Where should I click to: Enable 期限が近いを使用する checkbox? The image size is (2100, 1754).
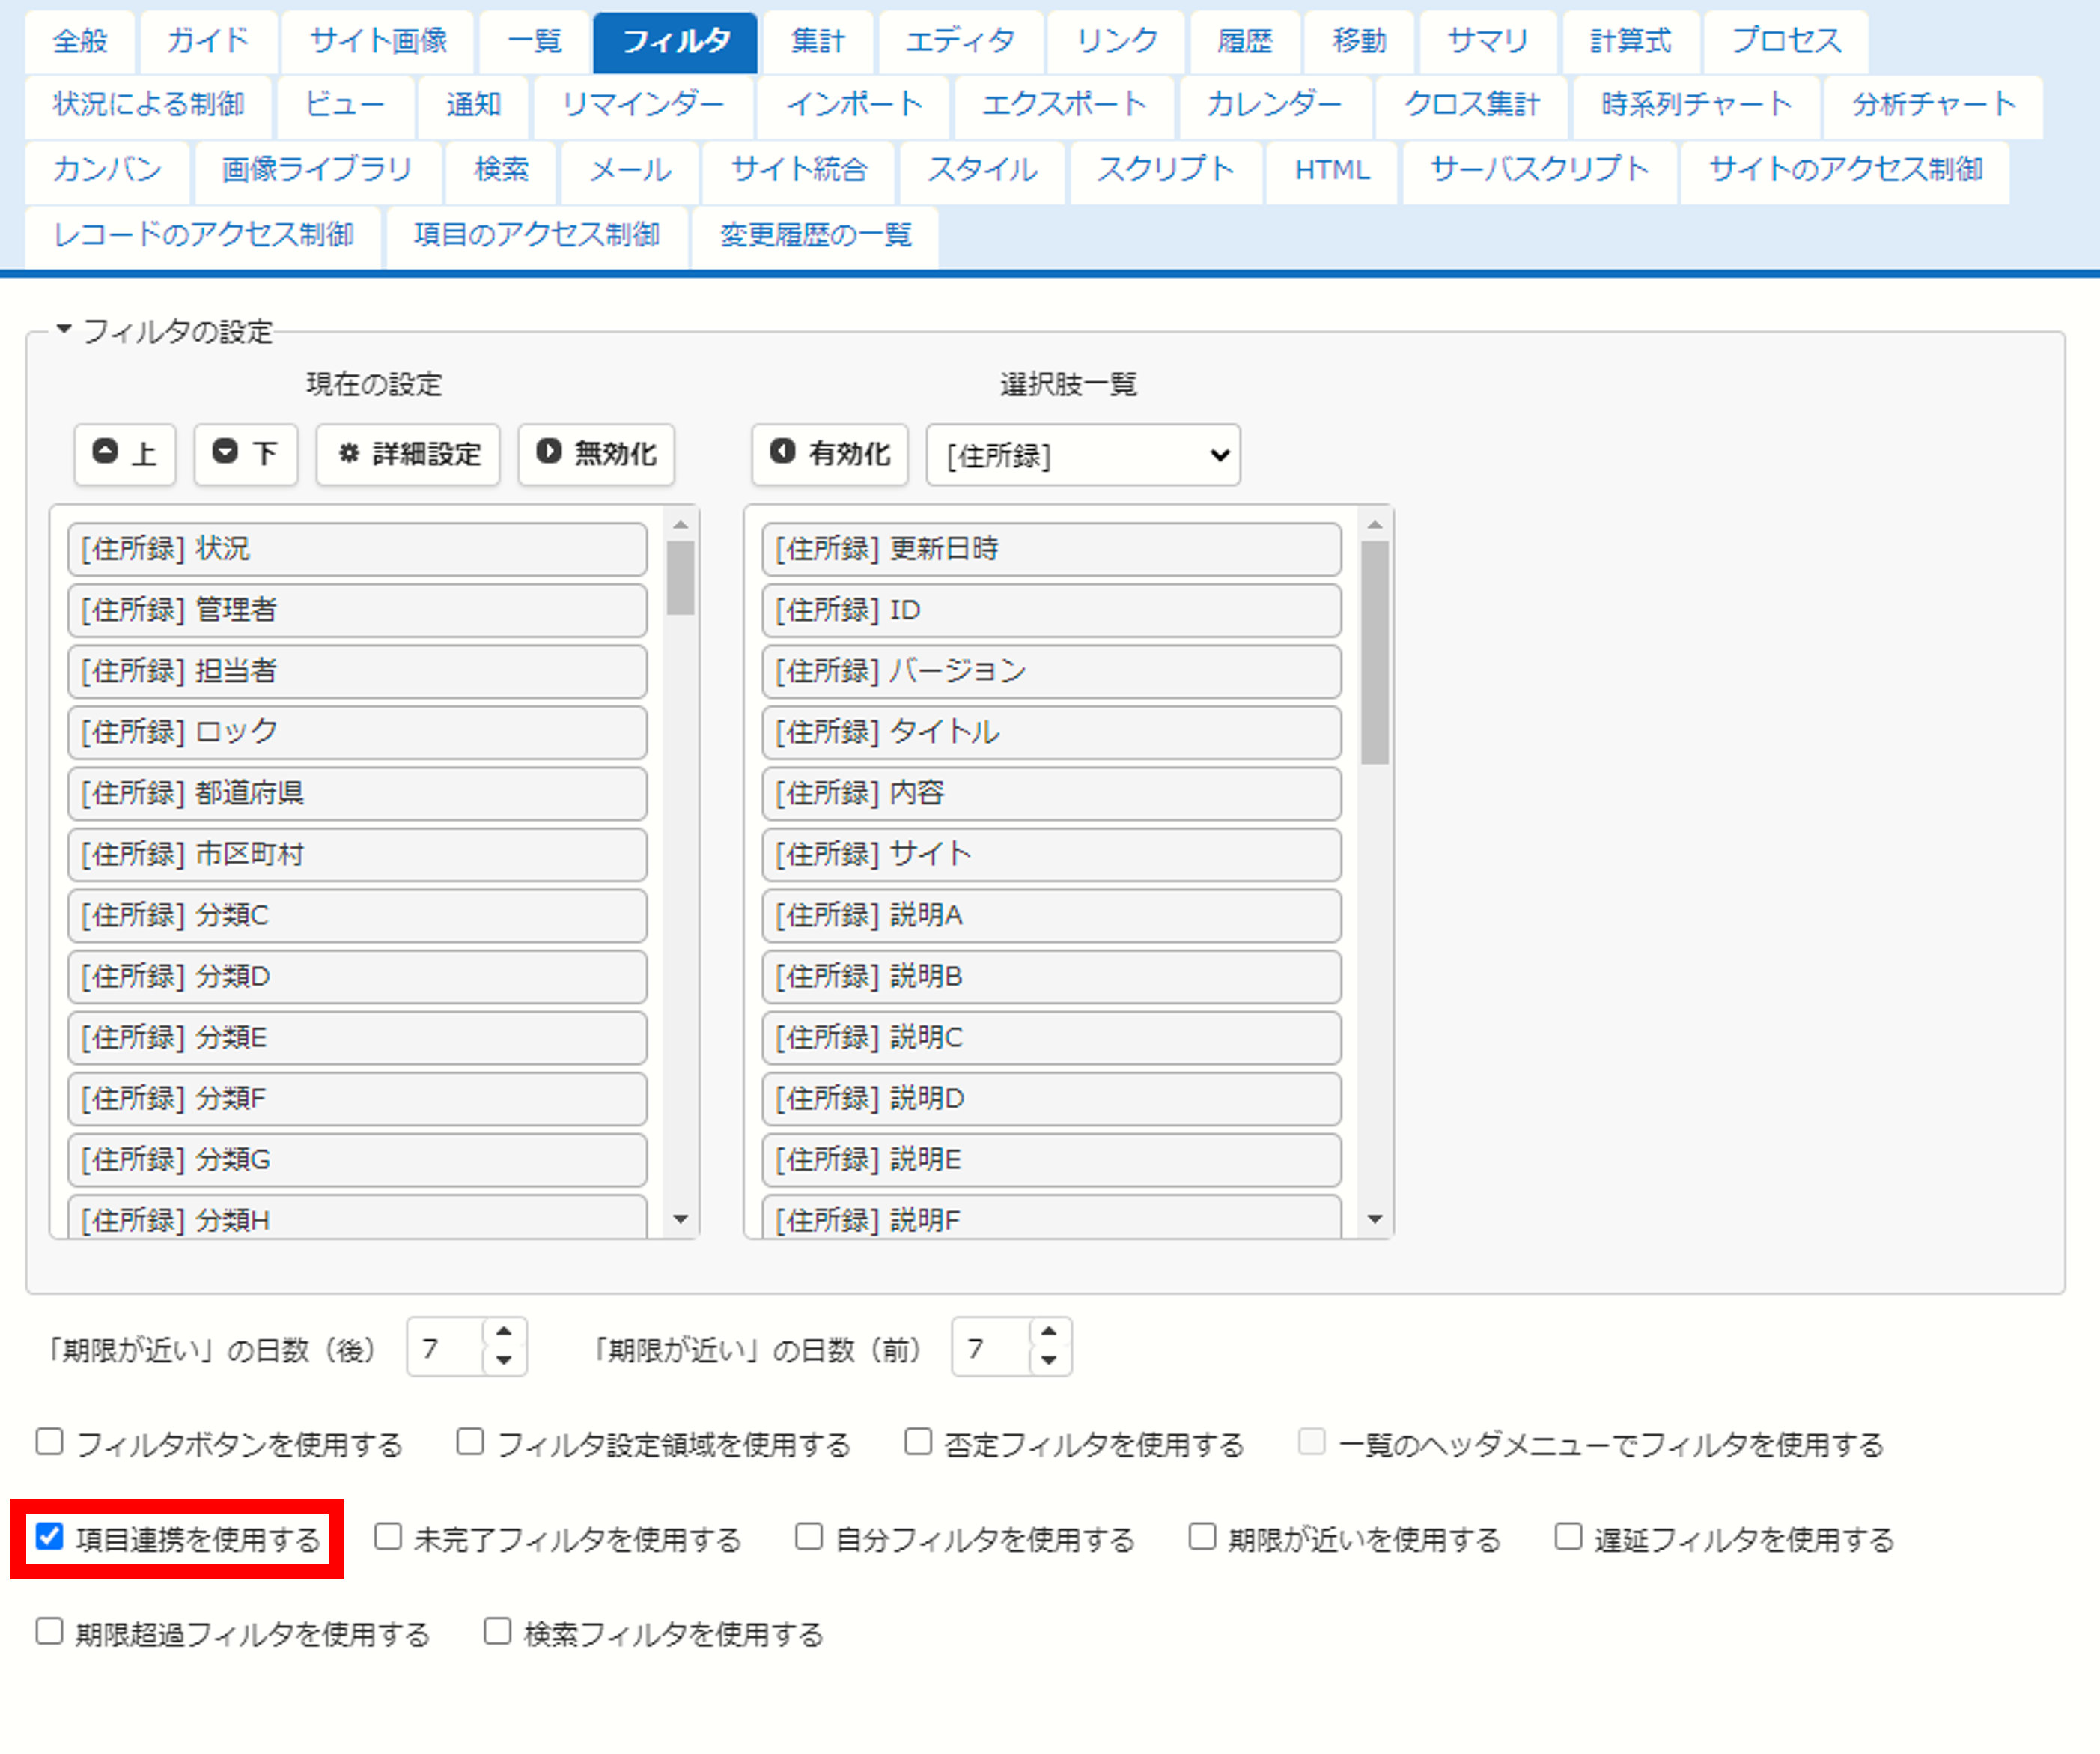pos(1202,1536)
